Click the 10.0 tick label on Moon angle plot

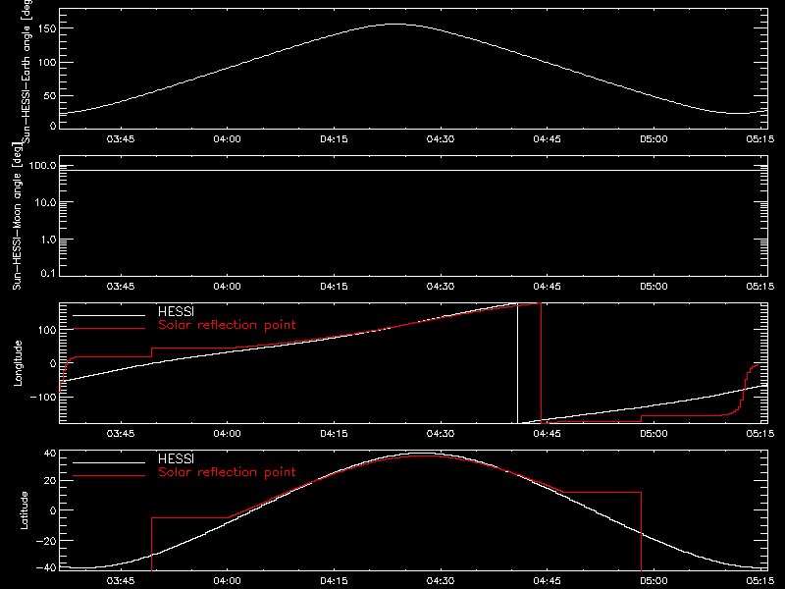45,203
